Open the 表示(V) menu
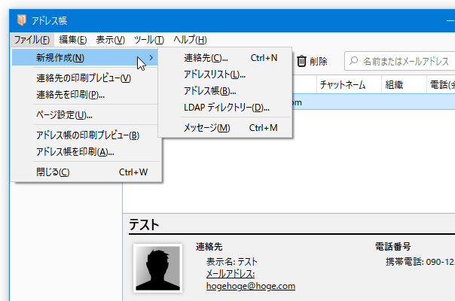Viewport: 455px width, 301px height. coord(110,40)
